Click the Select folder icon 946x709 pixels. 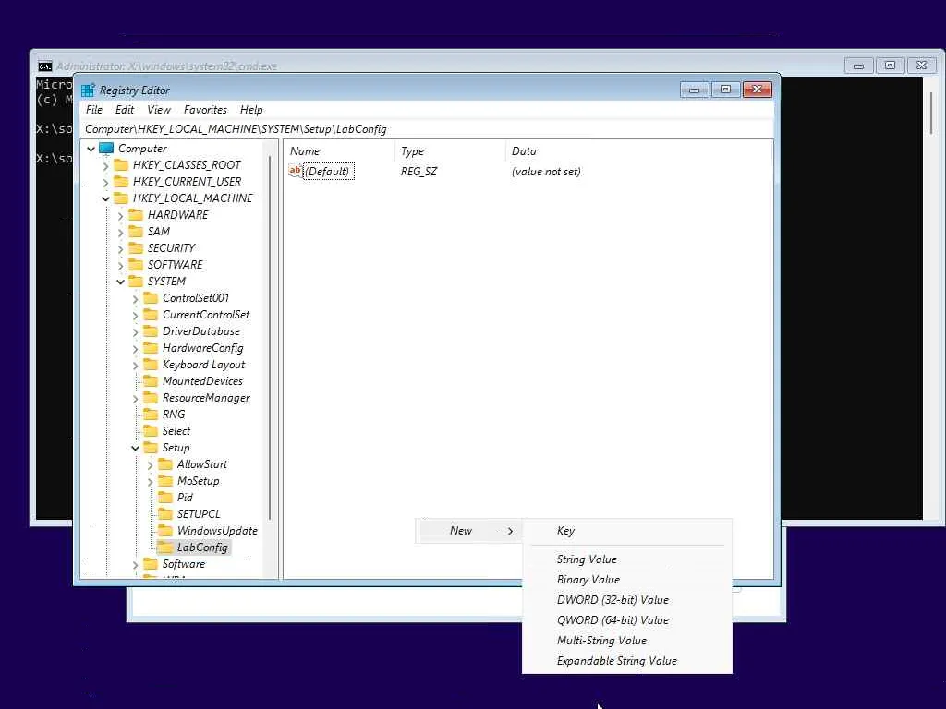point(151,431)
